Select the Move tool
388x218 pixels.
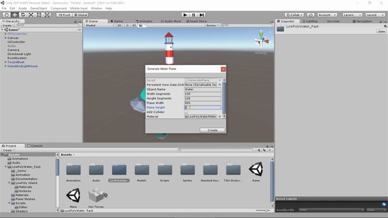click(x=15, y=15)
